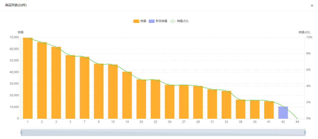Click the middle of the data zoom bar
This screenshot has width=318, height=139.
163,133
